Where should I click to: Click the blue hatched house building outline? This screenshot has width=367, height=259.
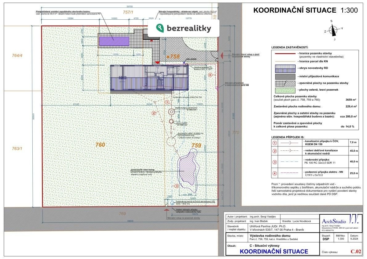point(149,79)
